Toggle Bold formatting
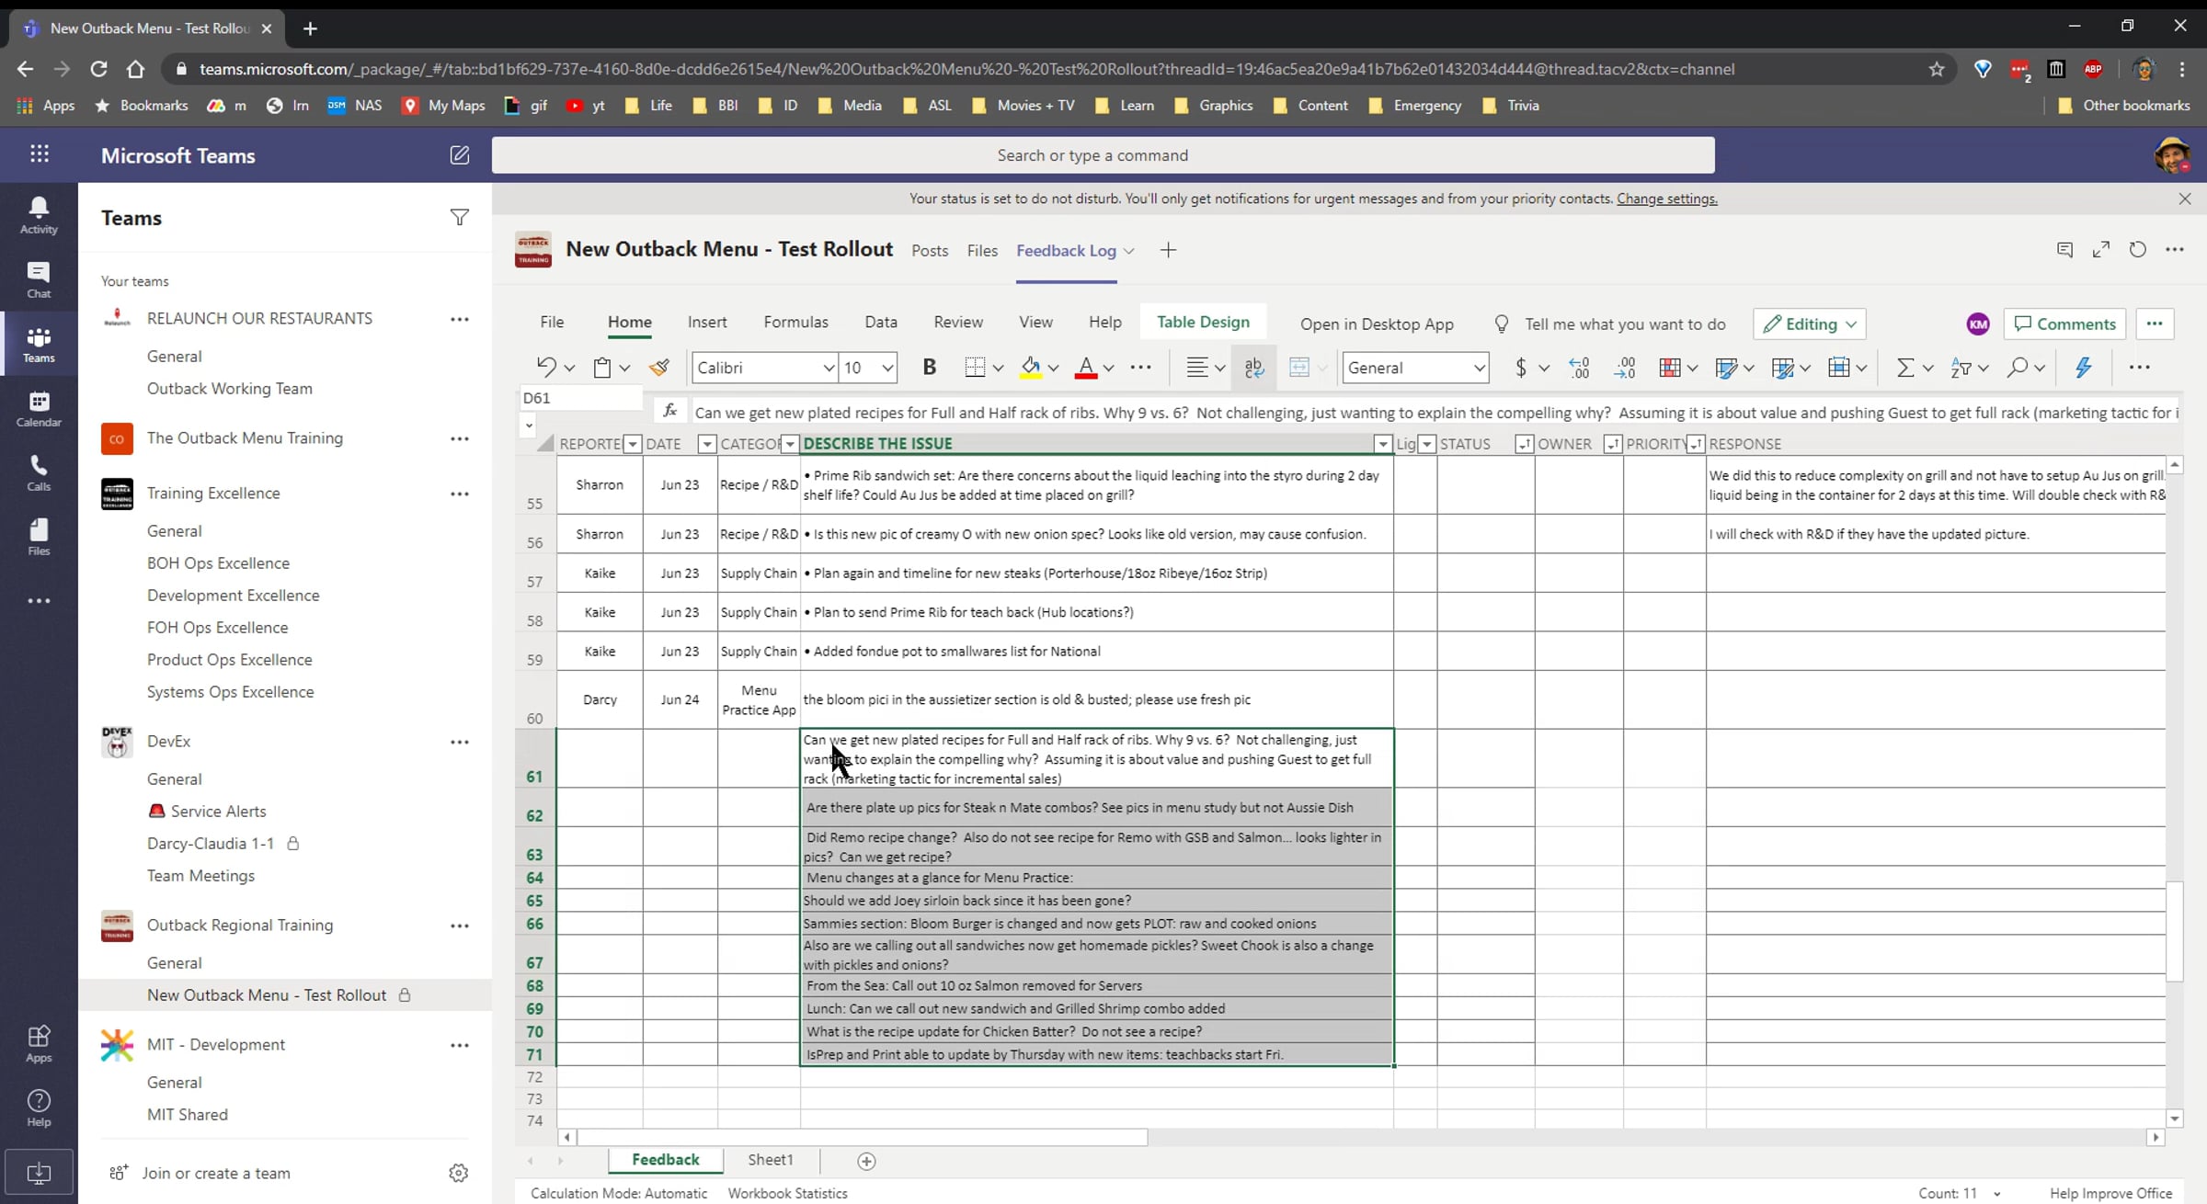2207x1204 pixels. tap(930, 368)
